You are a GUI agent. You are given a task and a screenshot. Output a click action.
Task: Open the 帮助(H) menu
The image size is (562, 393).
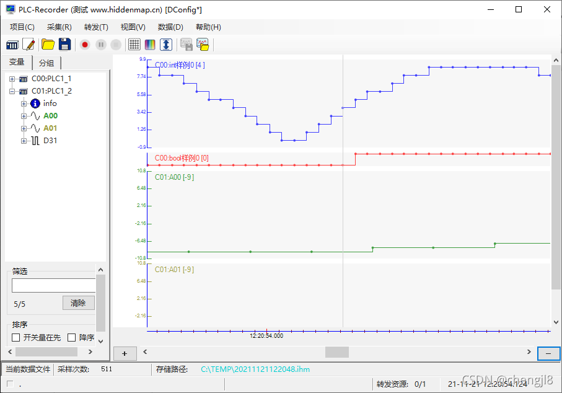(x=208, y=27)
